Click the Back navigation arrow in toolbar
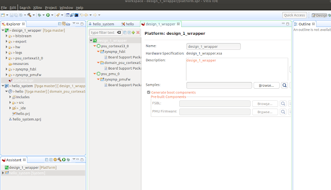Viewport: 331px width, 190px height. click(86, 15)
